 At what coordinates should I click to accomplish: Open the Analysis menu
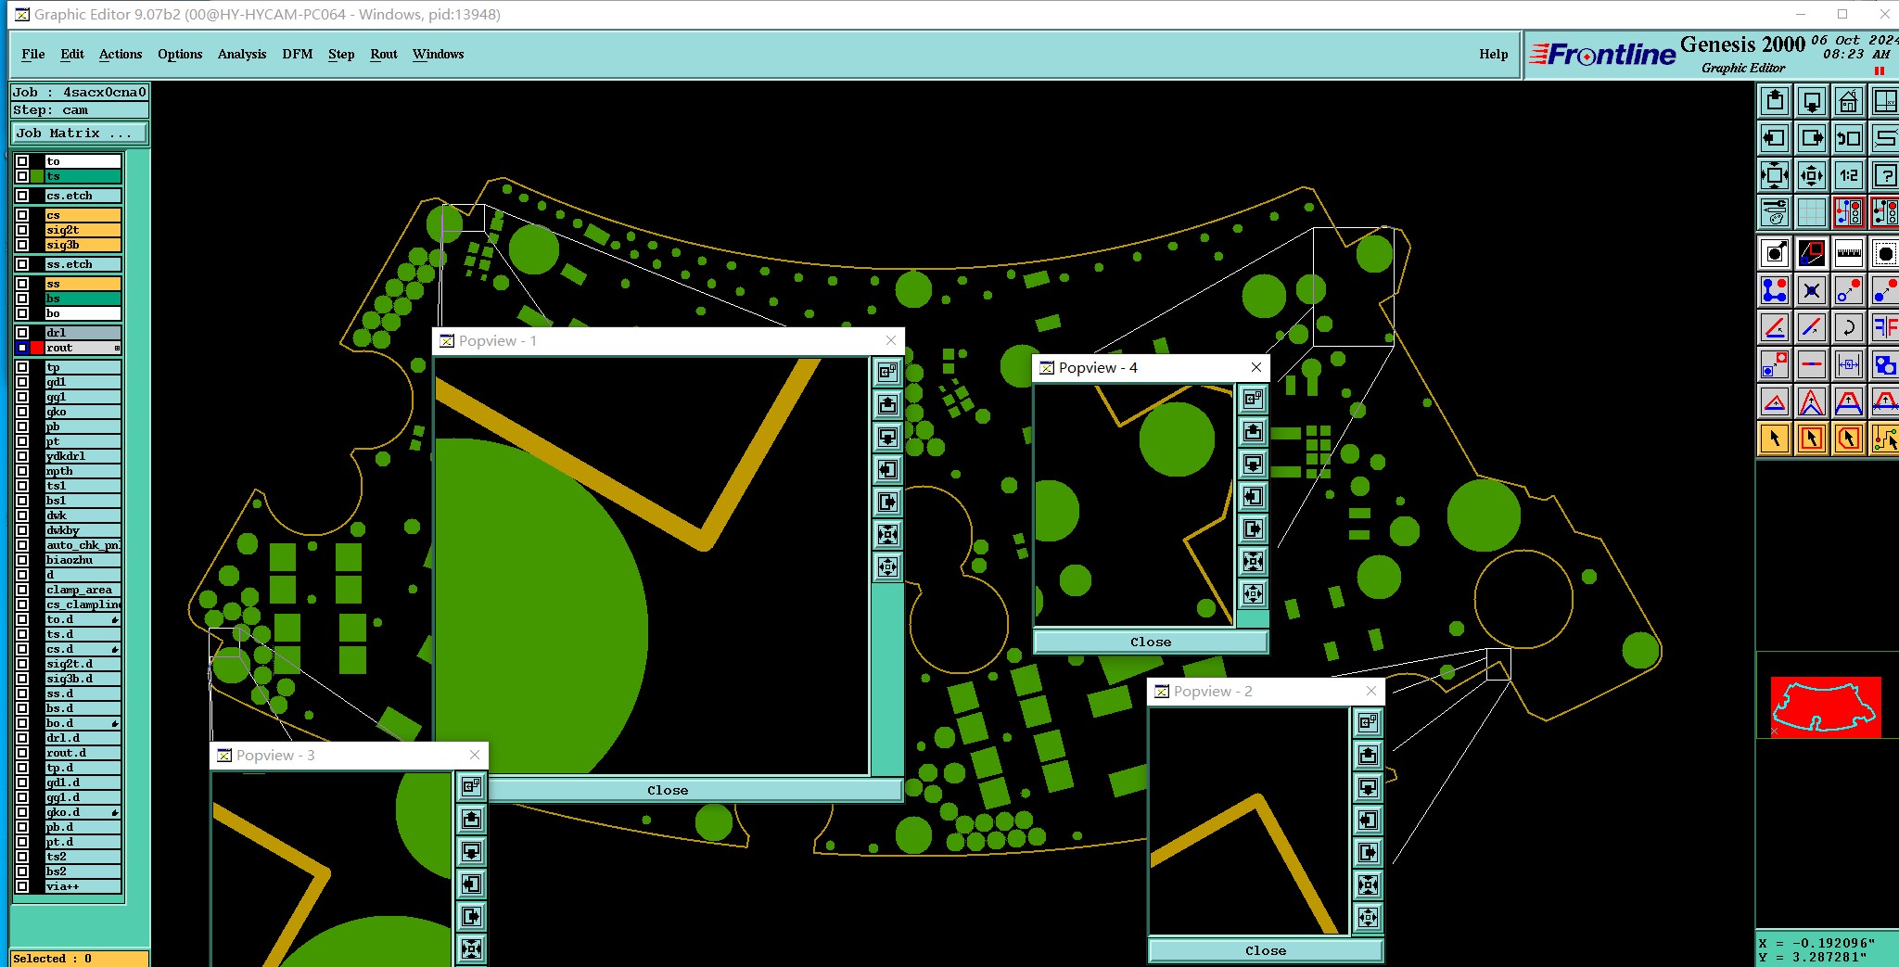click(242, 54)
